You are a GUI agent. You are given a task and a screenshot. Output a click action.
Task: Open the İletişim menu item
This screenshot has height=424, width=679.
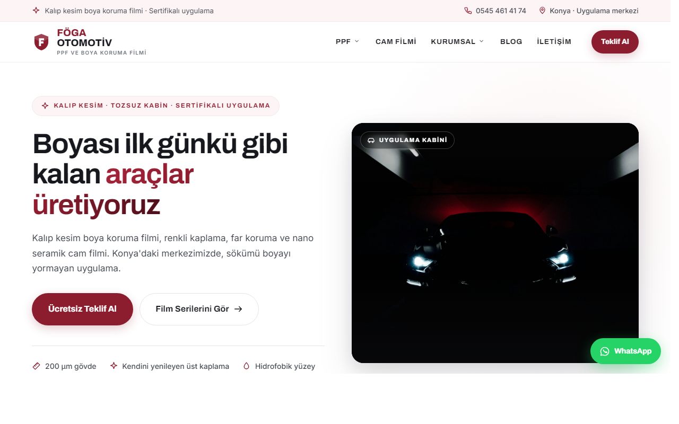pos(554,41)
